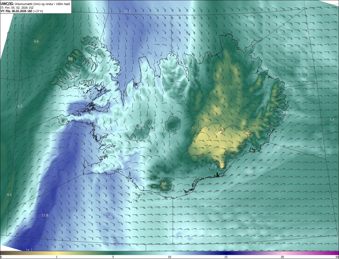
Task: Select the 30 tick on the color scale
Action: pos(282,257)
